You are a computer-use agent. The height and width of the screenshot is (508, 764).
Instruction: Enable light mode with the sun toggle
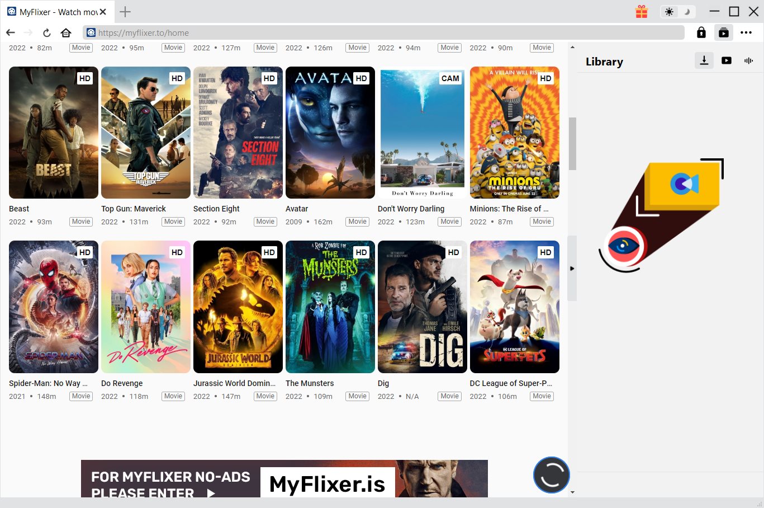click(669, 11)
